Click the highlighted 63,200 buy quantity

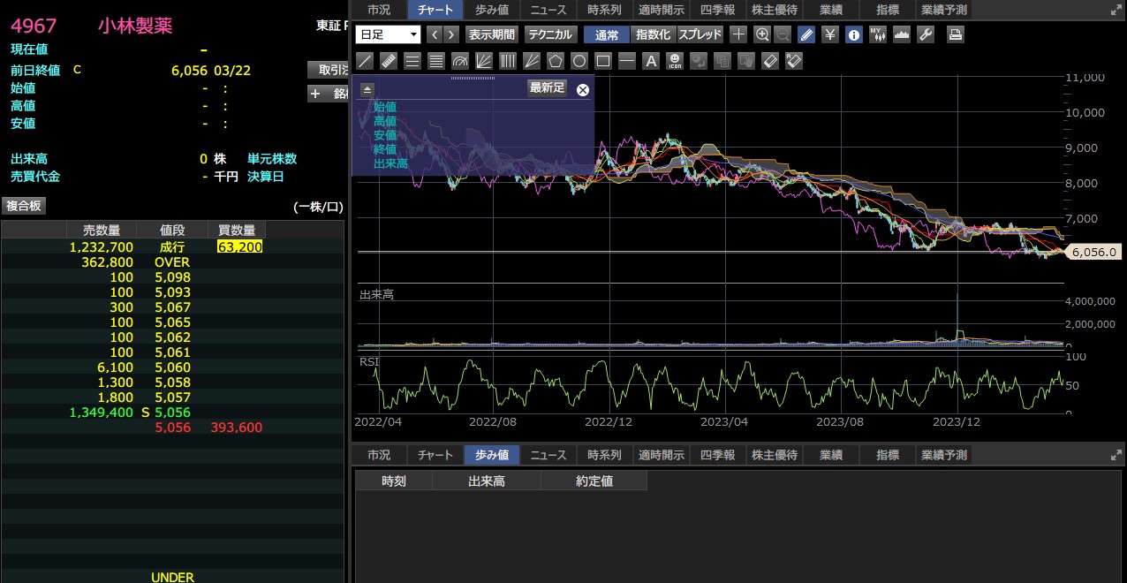coord(239,247)
